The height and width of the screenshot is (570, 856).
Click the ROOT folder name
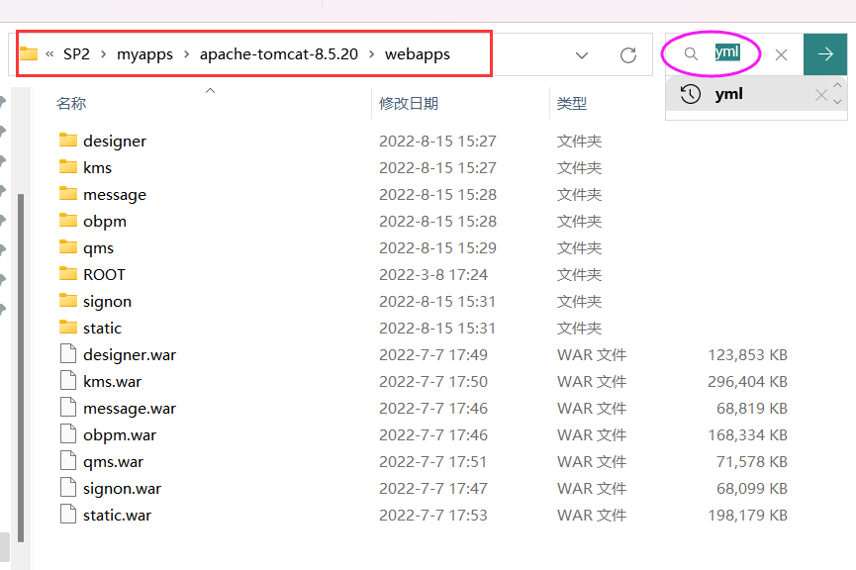coord(104,275)
